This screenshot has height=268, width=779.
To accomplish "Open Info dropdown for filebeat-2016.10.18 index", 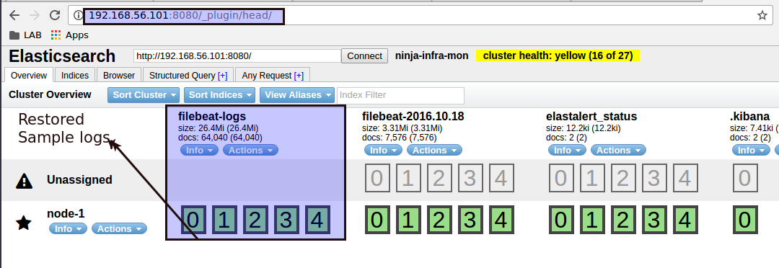I will click(x=384, y=150).
